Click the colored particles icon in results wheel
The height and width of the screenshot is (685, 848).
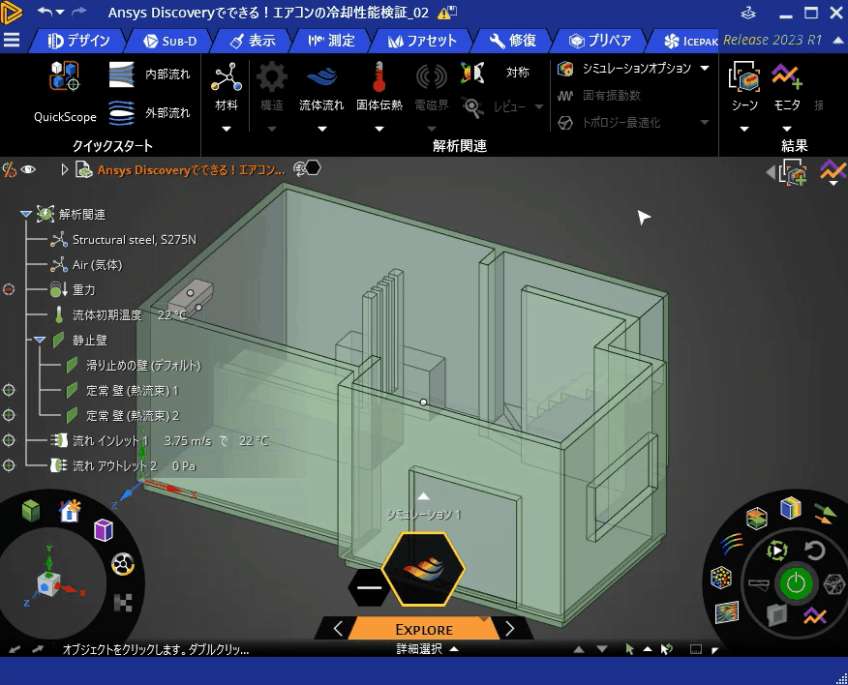[x=720, y=578]
